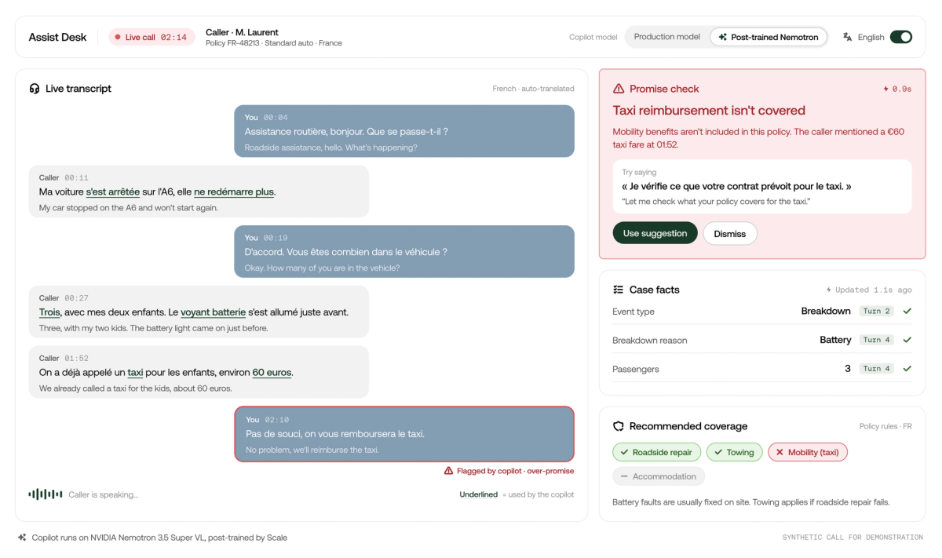Image resolution: width=942 pixels, height=558 pixels.
Task: Click the Underlined legend text
Action: pos(478,494)
